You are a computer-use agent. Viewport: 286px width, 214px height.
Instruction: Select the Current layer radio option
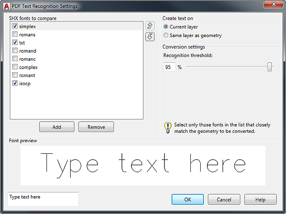coord(166,27)
